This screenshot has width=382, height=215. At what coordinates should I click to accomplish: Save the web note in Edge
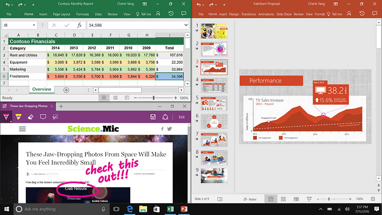pyautogui.click(x=153, y=117)
